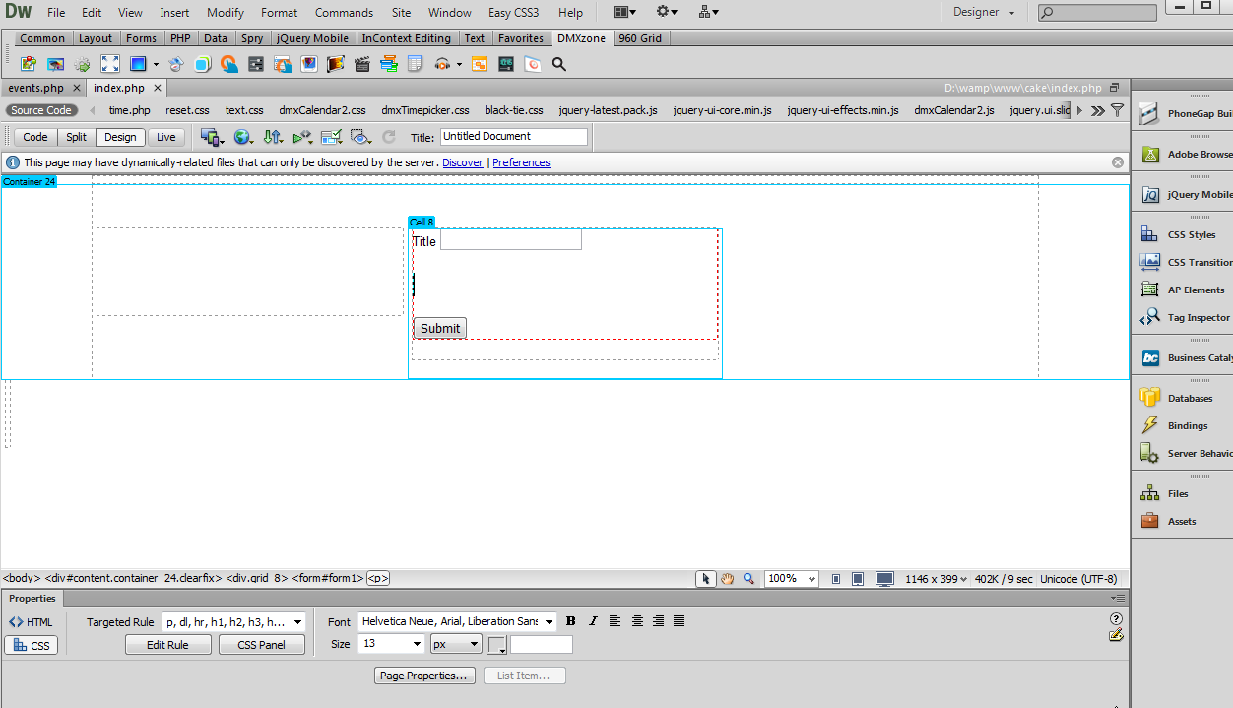
Task: Select the Zoom tool in status bar
Action: [x=748, y=579]
